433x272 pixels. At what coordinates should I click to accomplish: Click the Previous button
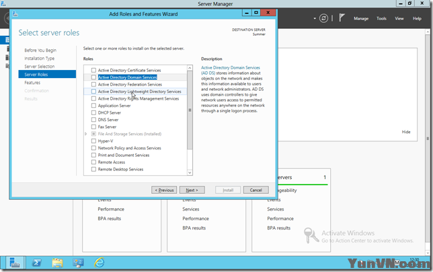pos(164,190)
